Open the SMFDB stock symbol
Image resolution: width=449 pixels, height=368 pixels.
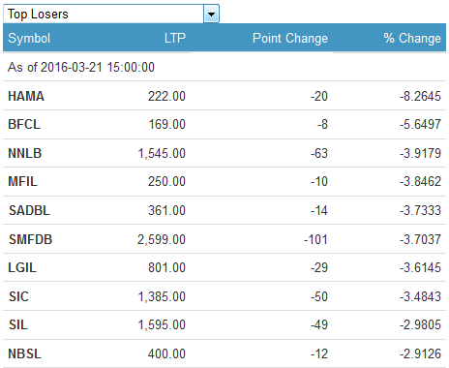point(30,239)
